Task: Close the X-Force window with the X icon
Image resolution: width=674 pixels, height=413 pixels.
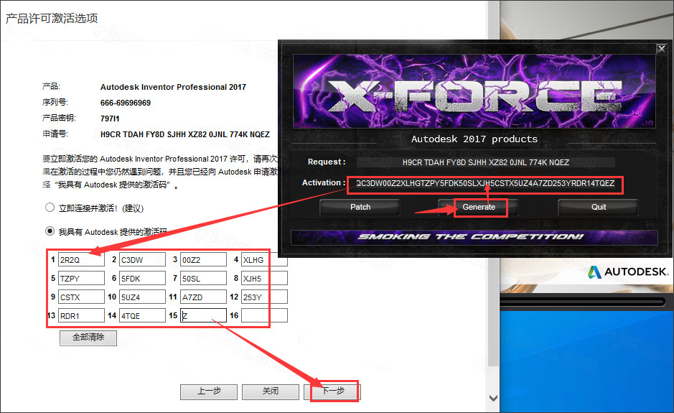Action: (x=662, y=49)
